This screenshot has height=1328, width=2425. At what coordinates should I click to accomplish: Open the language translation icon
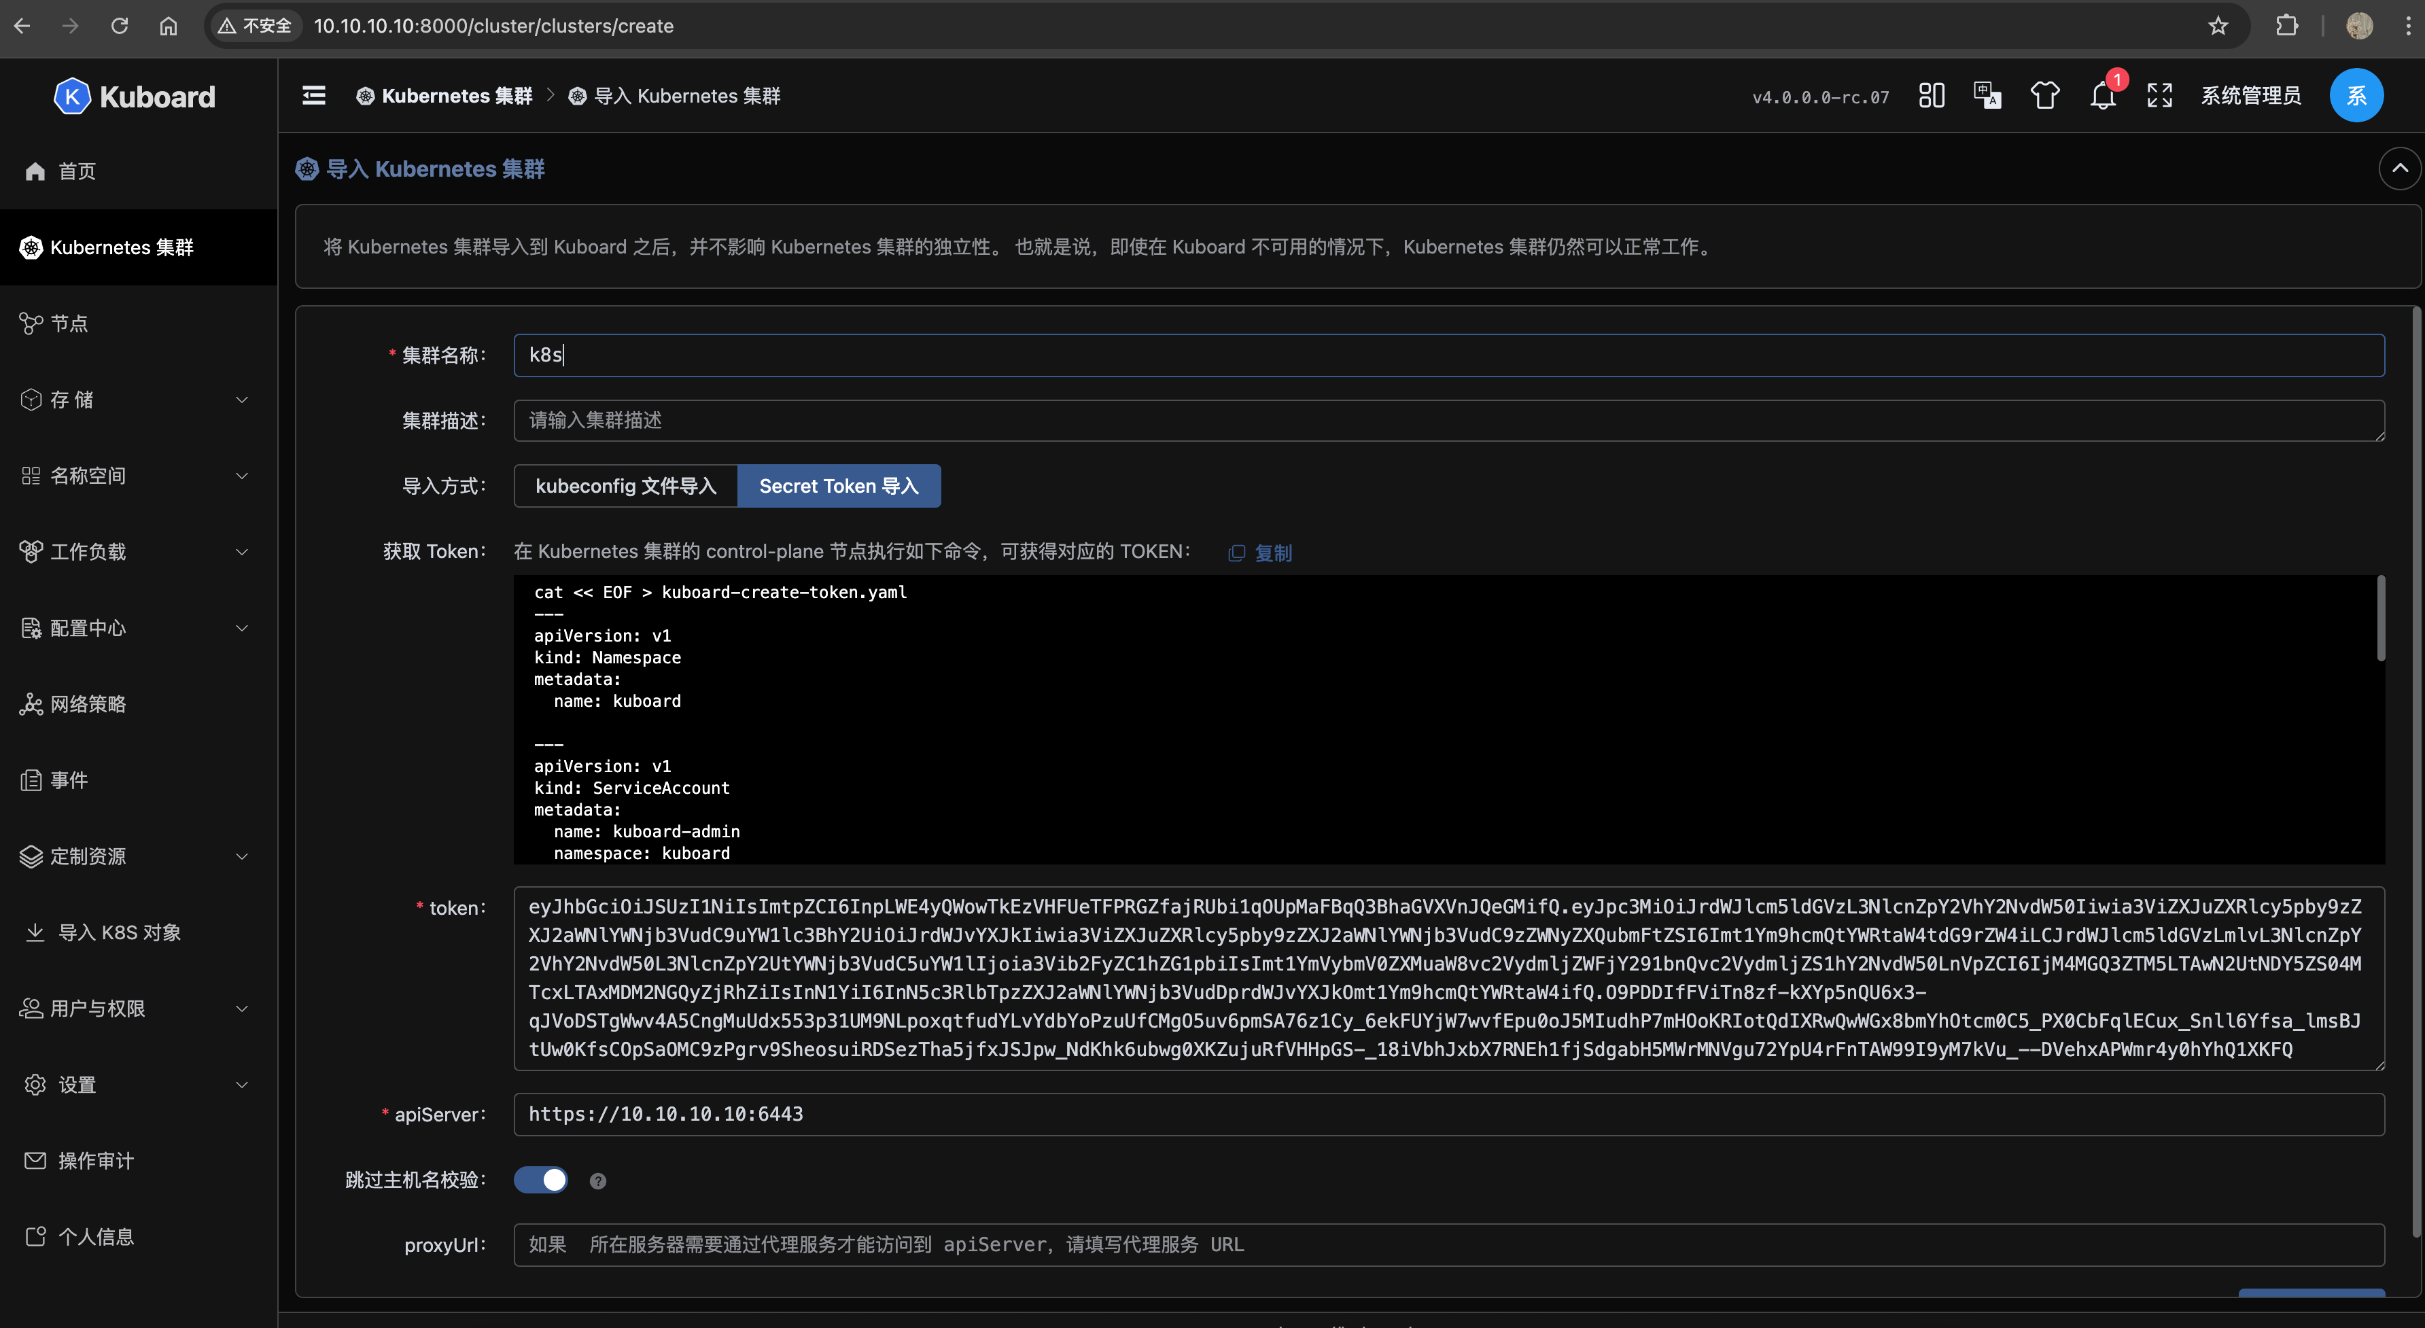click(1987, 95)
